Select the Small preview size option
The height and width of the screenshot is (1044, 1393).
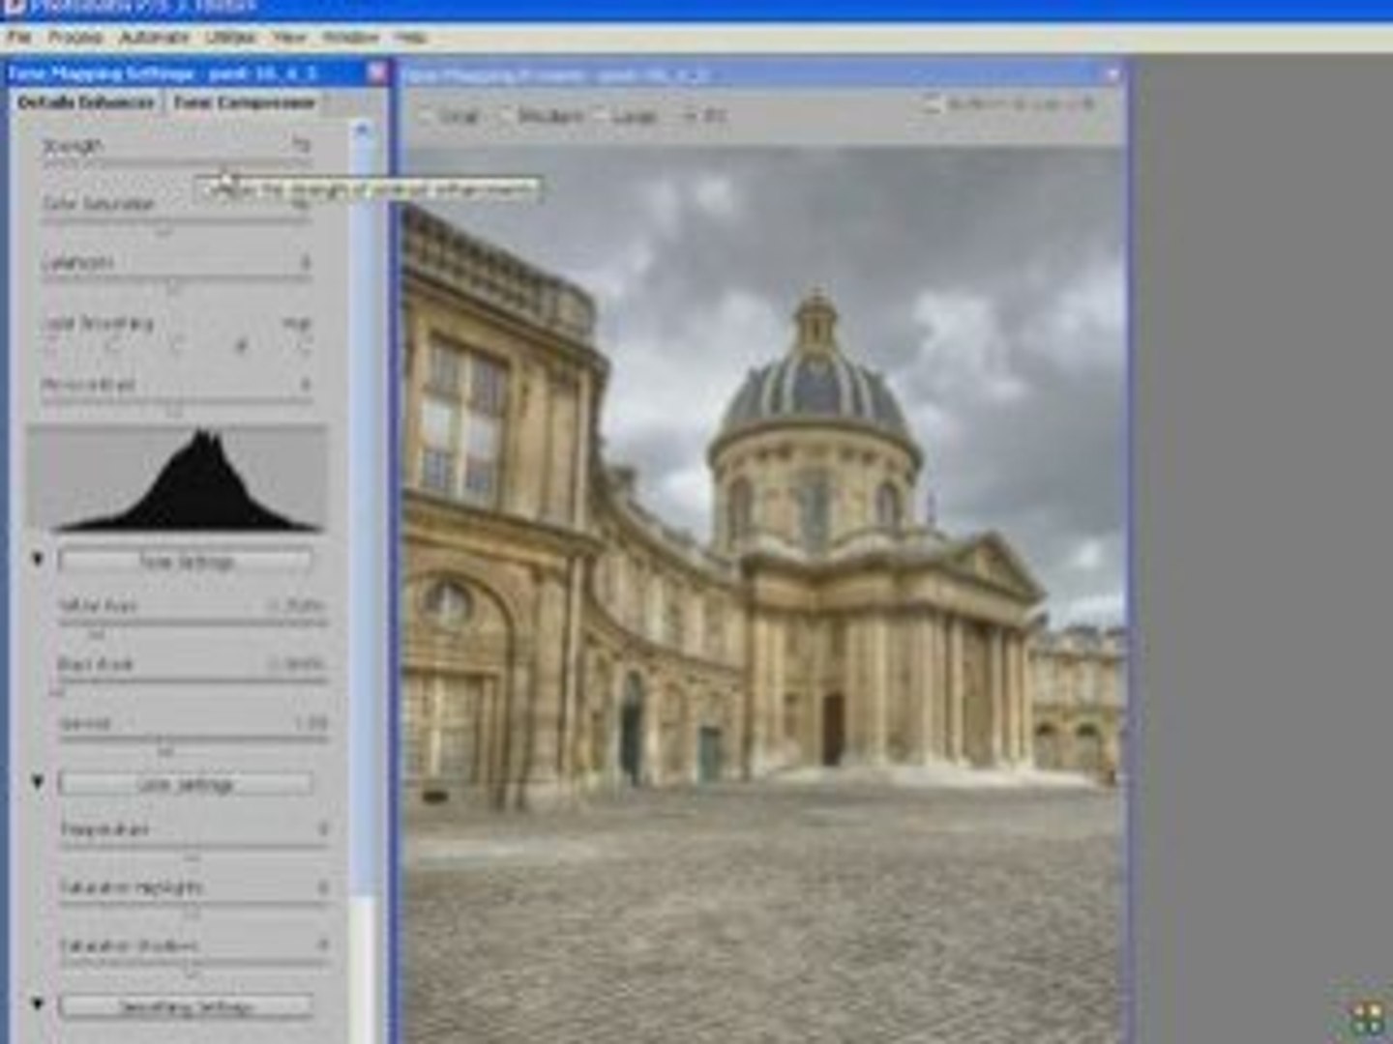[x=452, y=116]
